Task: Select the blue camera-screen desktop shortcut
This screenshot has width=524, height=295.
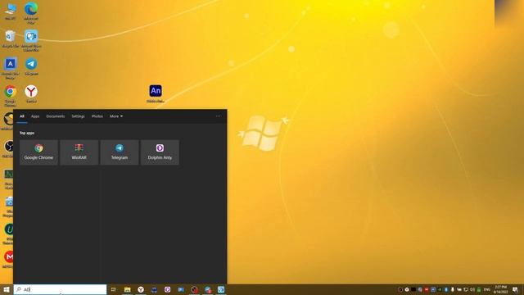Action: coord(31,40)
